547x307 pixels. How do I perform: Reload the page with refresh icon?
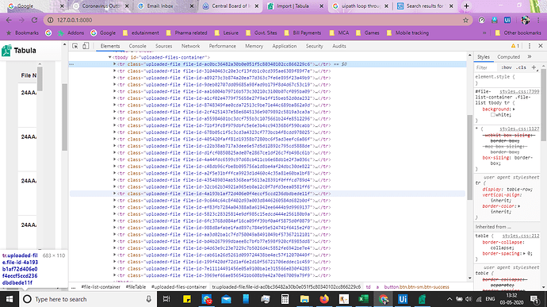(x=34, y=21)
